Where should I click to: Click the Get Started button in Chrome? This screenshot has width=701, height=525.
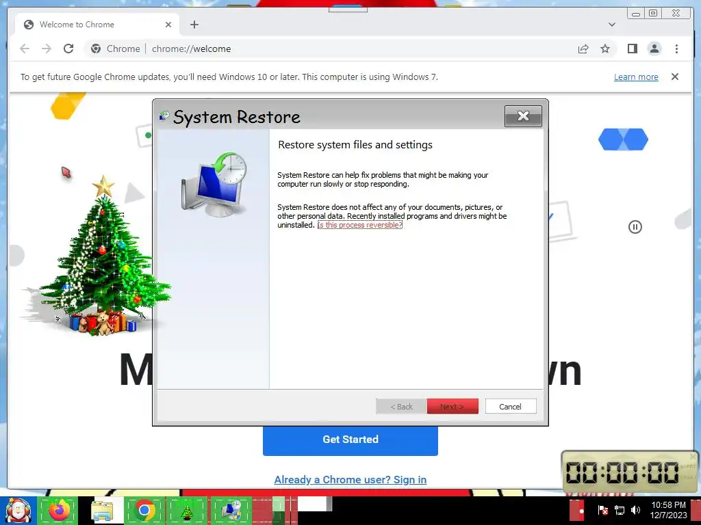point(350,440)
